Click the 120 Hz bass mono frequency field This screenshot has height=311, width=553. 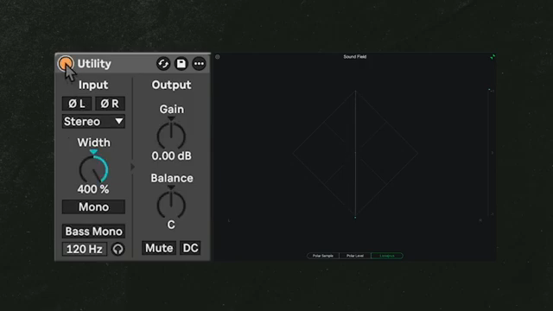(x=85, y=249)
